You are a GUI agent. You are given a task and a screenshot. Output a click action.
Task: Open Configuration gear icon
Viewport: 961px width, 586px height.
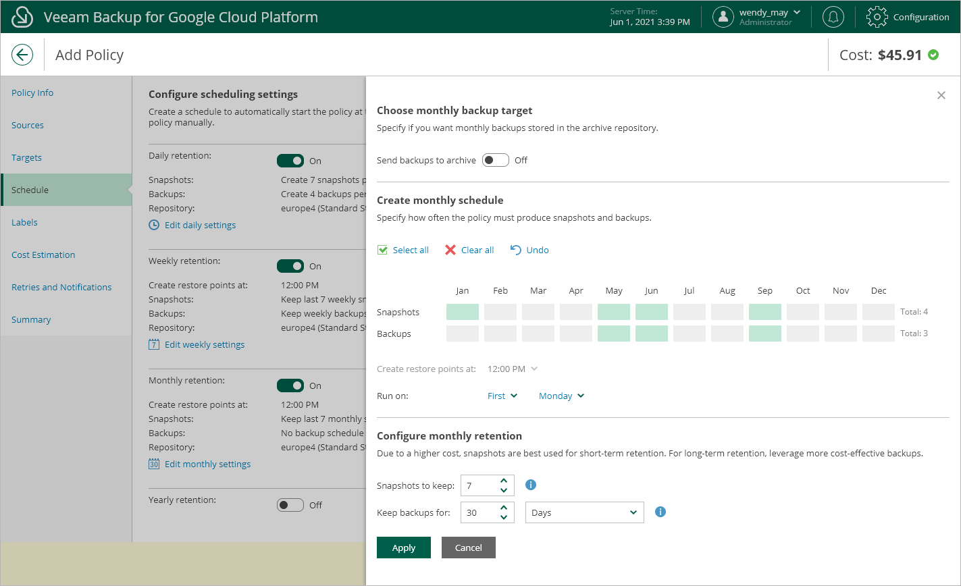877,17
